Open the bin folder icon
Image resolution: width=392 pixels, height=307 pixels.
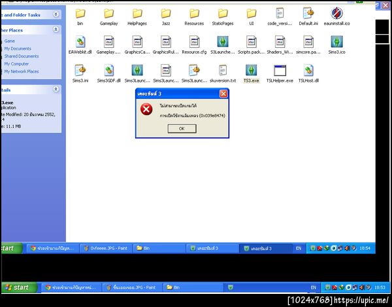click(80, 14)
